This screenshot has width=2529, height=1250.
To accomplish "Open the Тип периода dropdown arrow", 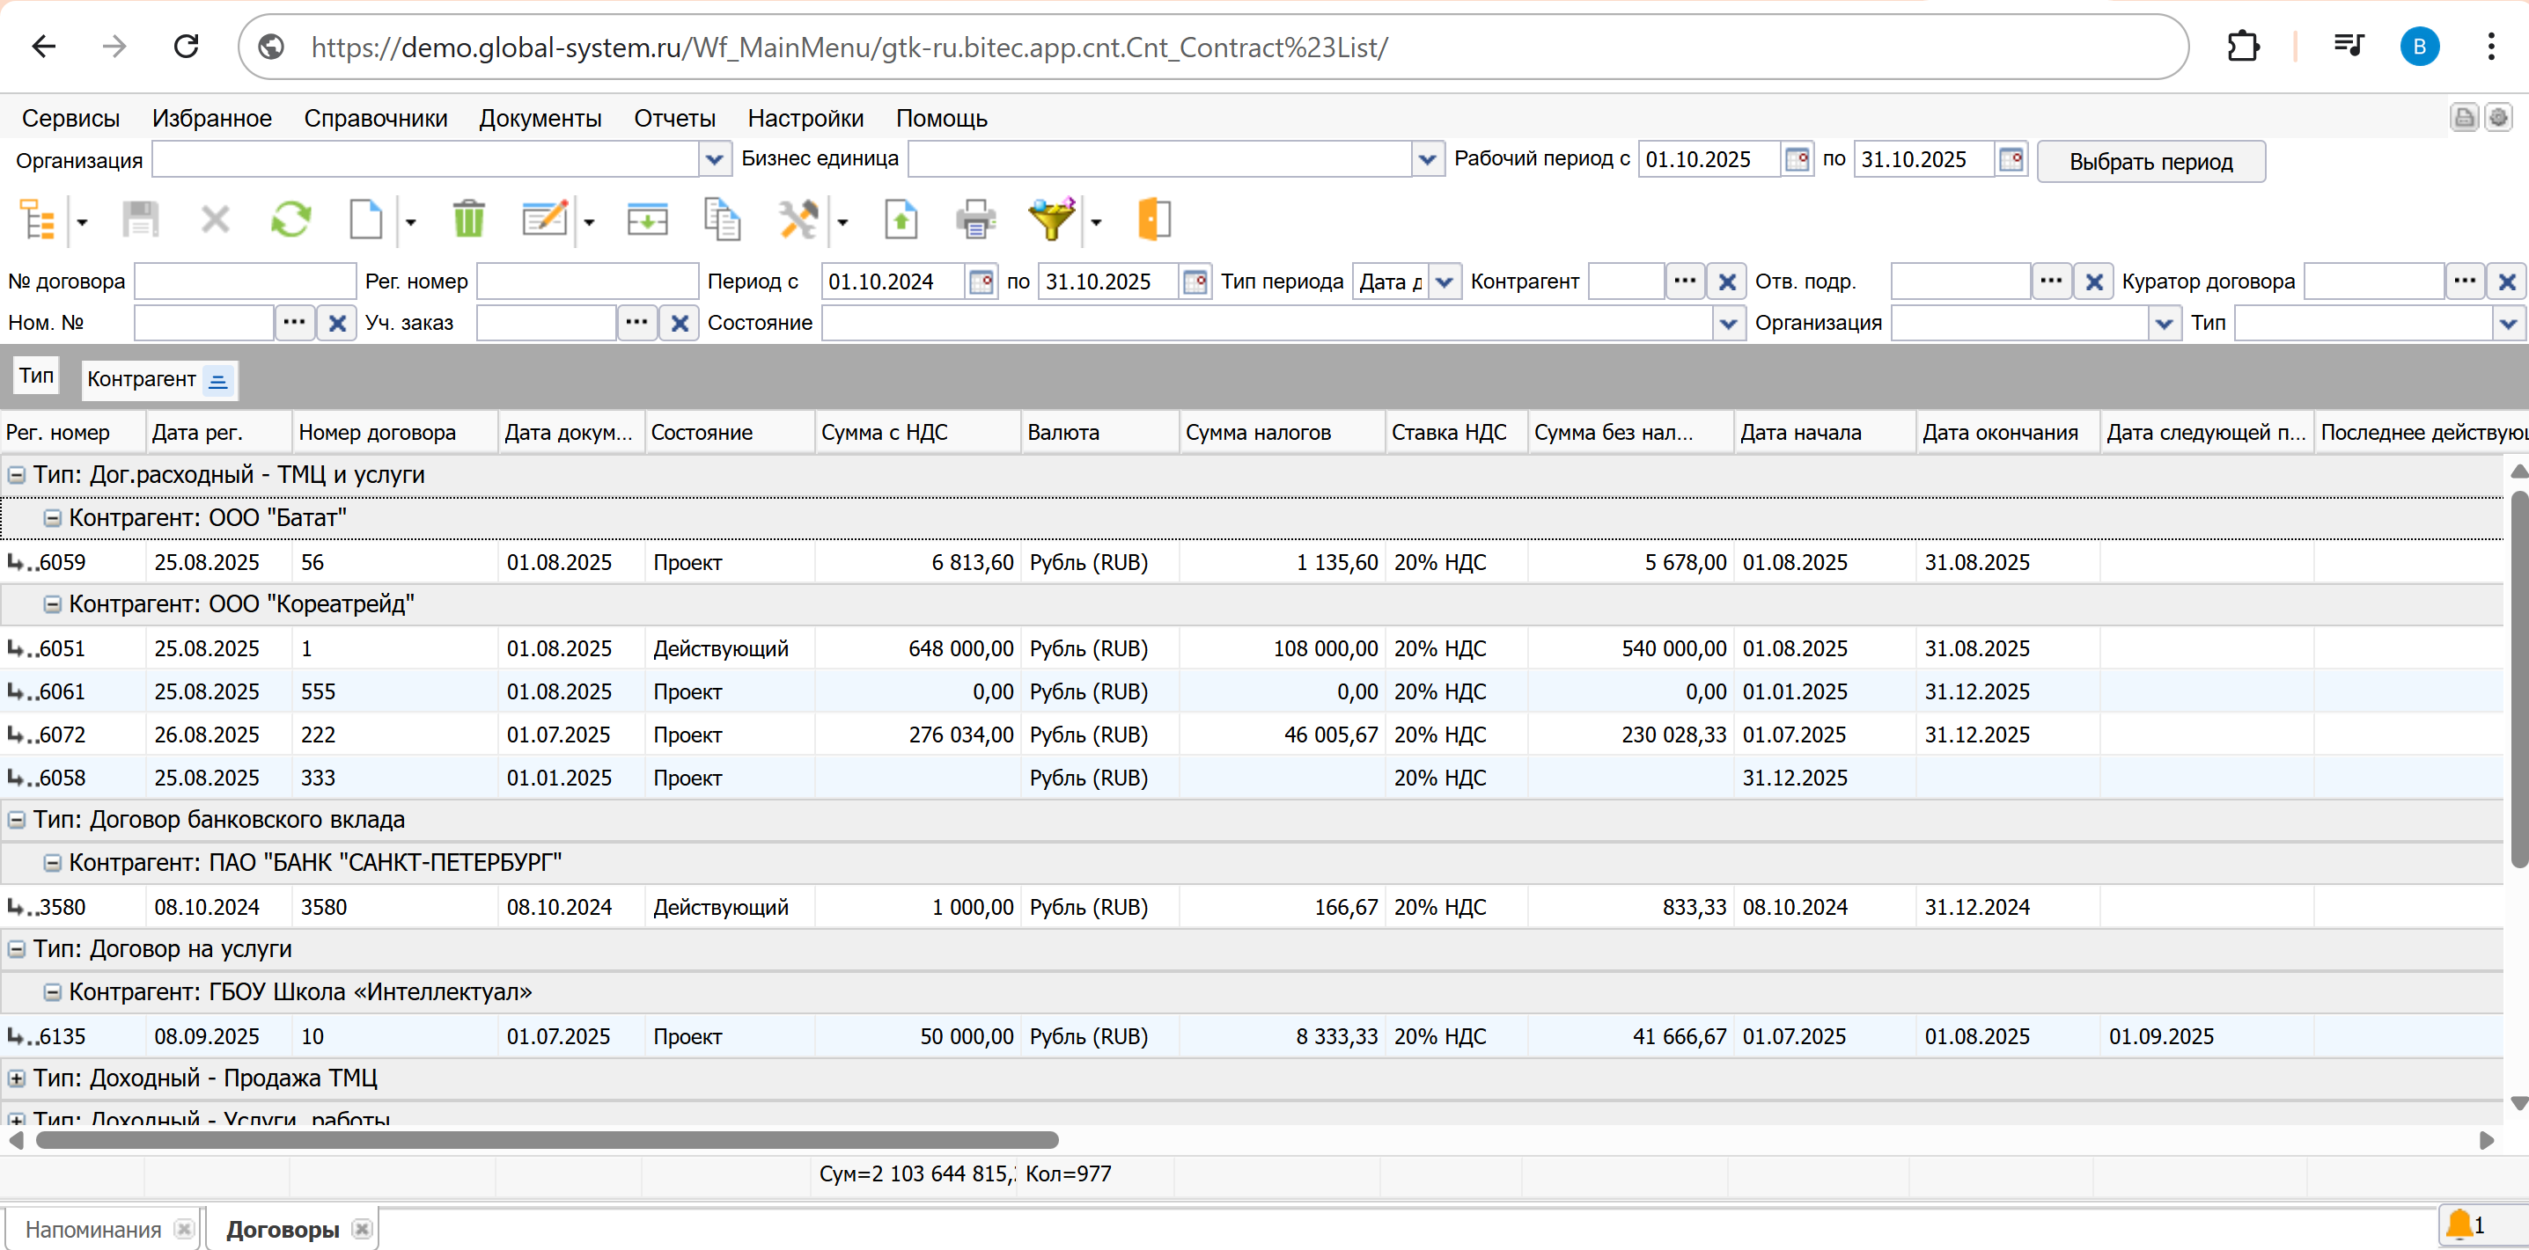I will point(1443,281).
